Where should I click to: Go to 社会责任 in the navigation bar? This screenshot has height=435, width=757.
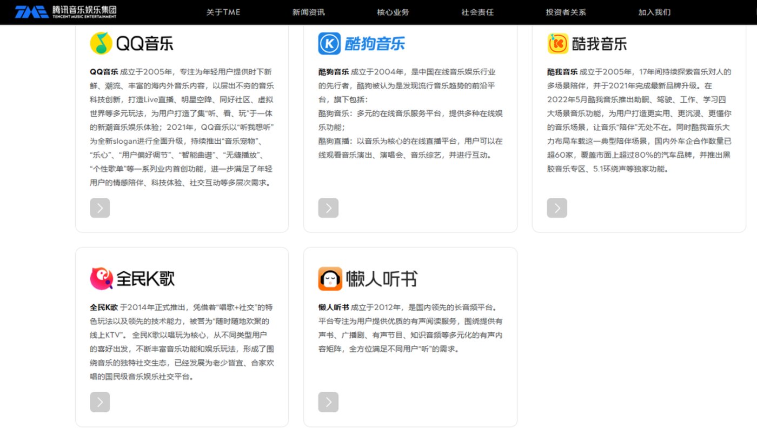[477, 12]
